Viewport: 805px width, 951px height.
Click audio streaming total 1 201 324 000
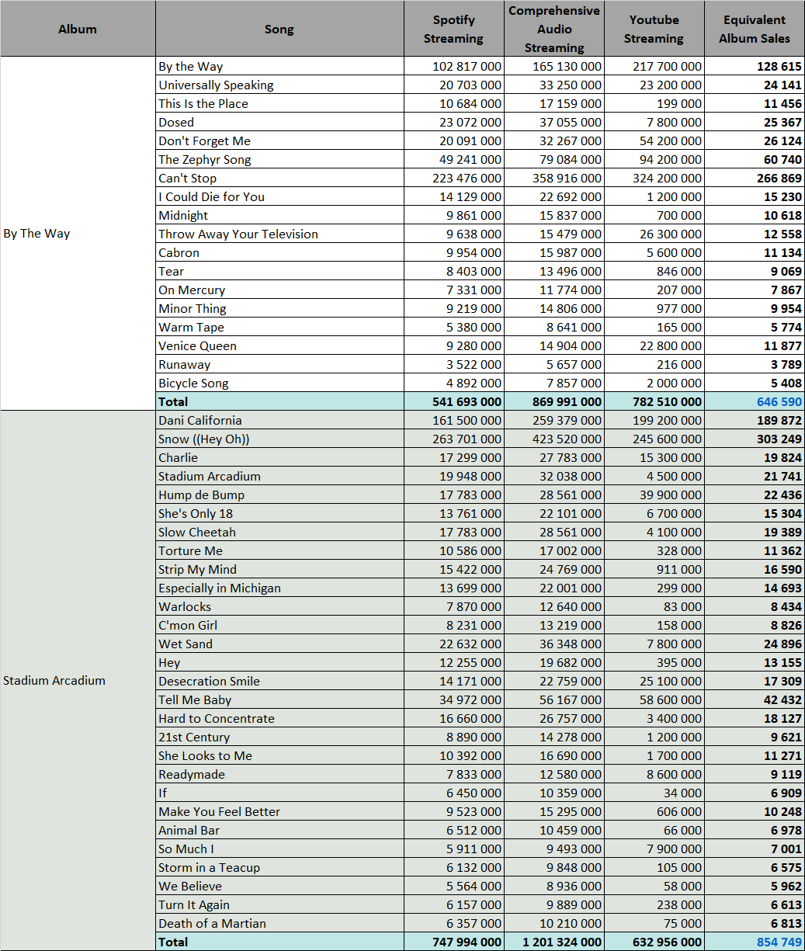coord(553,942)
